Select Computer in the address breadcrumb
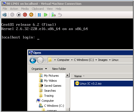Image resolution: width=134 pixels, height=112 pixels. click(x=63, y=60)
